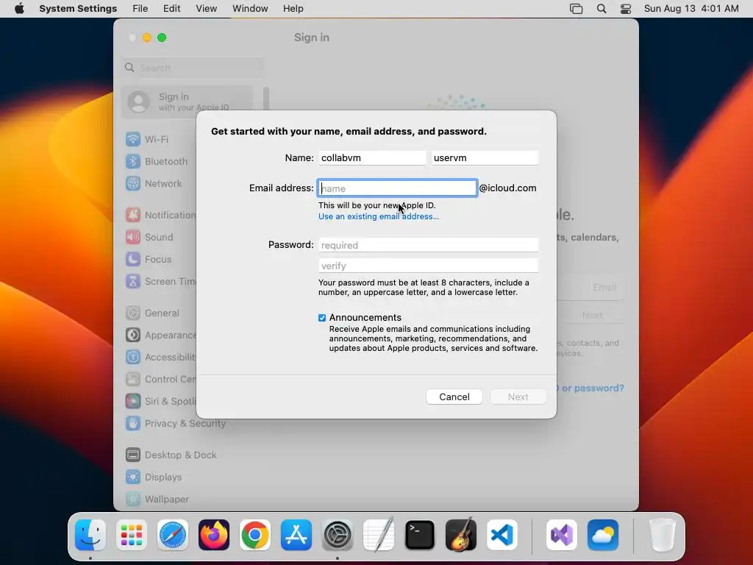The image size is (753, 565).
Task: Select Control Center icon in sidebar
Action: click(133, 379)
